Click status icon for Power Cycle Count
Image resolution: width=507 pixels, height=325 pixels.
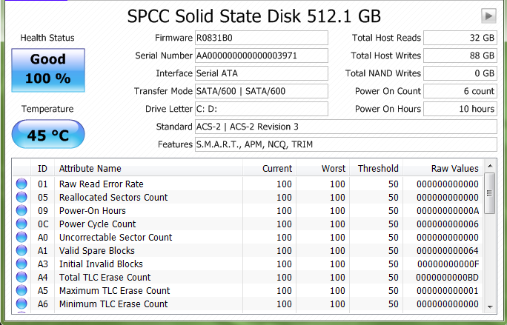[21, 224]
